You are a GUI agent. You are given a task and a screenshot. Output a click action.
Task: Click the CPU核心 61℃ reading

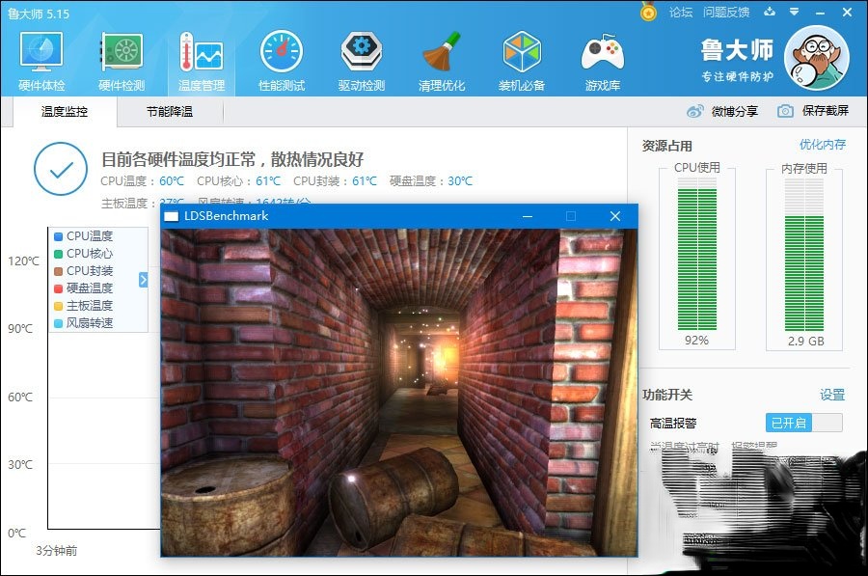point(238,181)
